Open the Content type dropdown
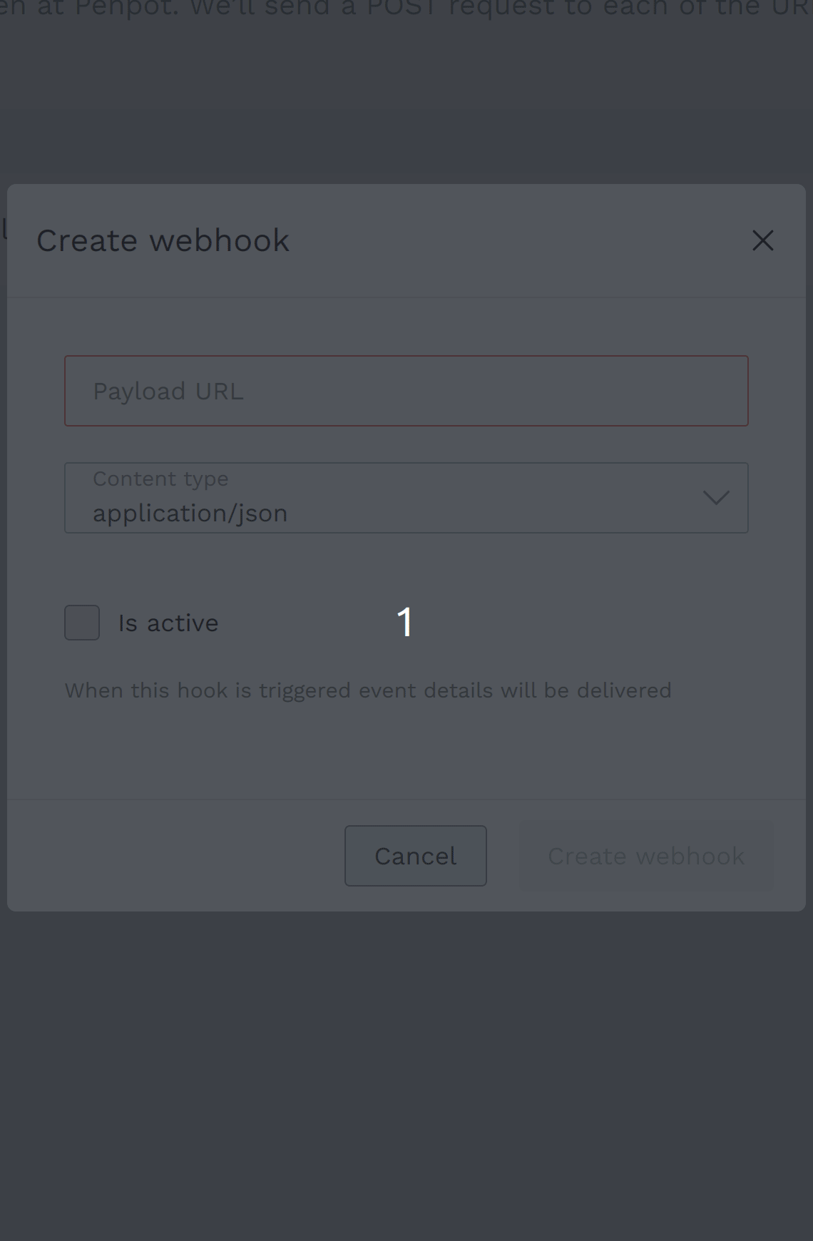The width and height of the screenshot is (813, 1241). pos(406,498)
